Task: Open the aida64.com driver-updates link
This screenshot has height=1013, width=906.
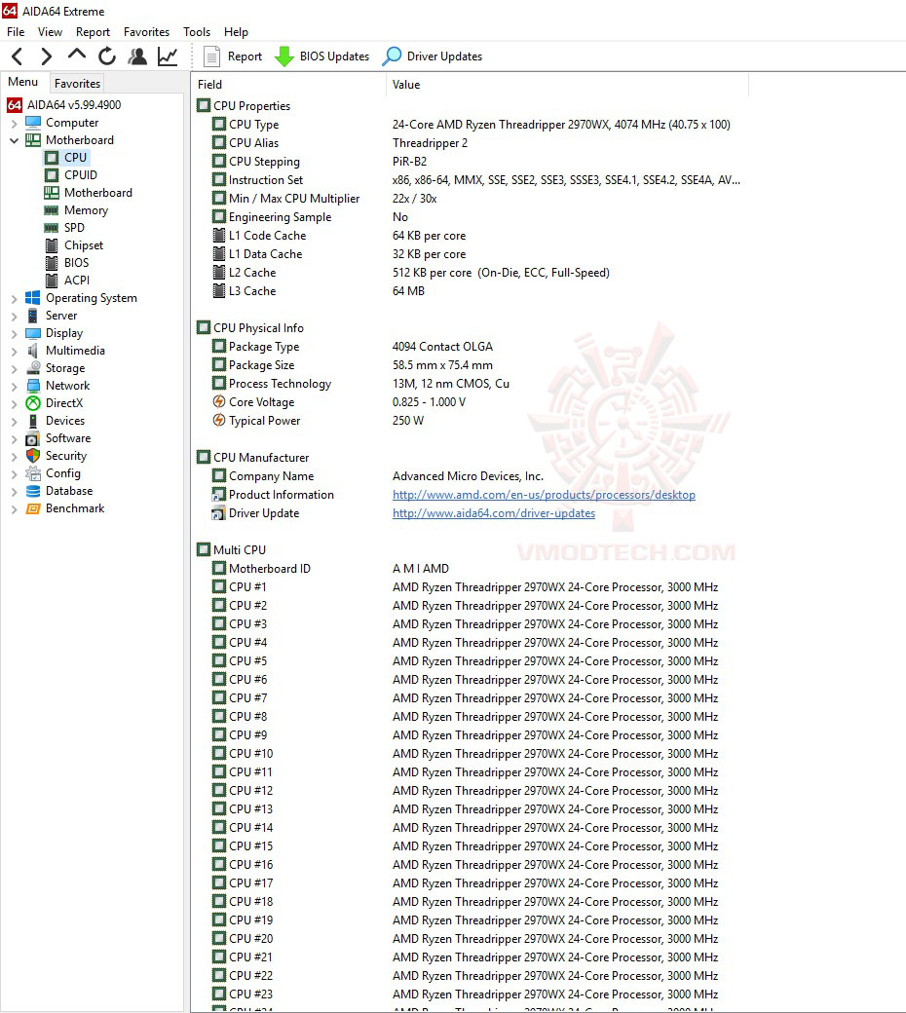Action: (x=494, y=513)
